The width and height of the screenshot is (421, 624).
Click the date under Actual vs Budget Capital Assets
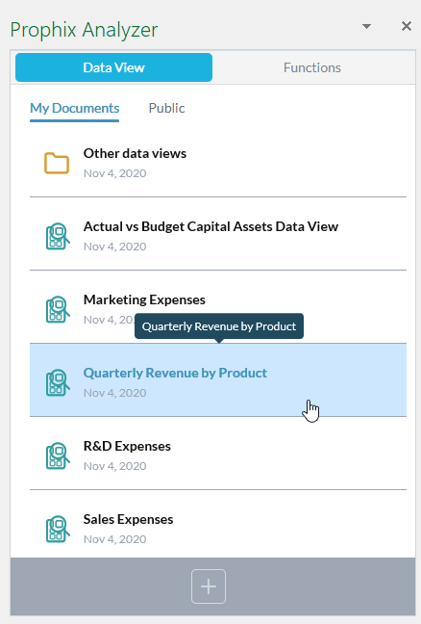tap(114, 247)
